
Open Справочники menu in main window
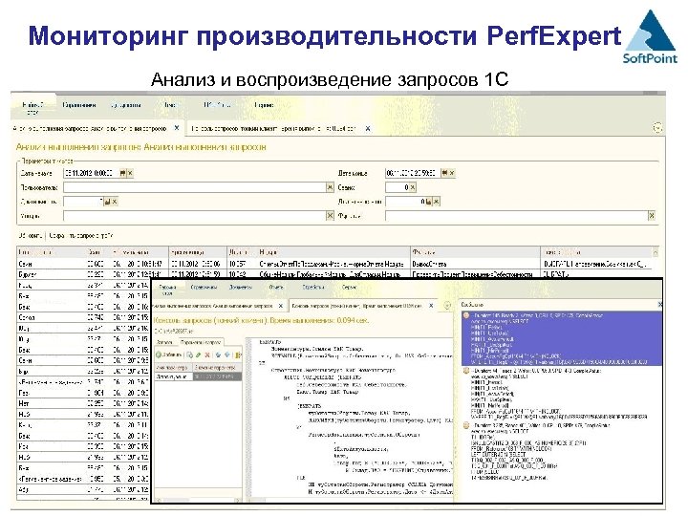click(x=79, y=105)
